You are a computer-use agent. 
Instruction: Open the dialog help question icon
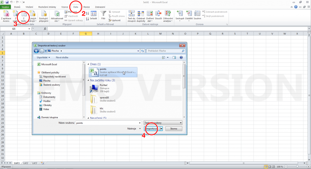pos(181,57)
